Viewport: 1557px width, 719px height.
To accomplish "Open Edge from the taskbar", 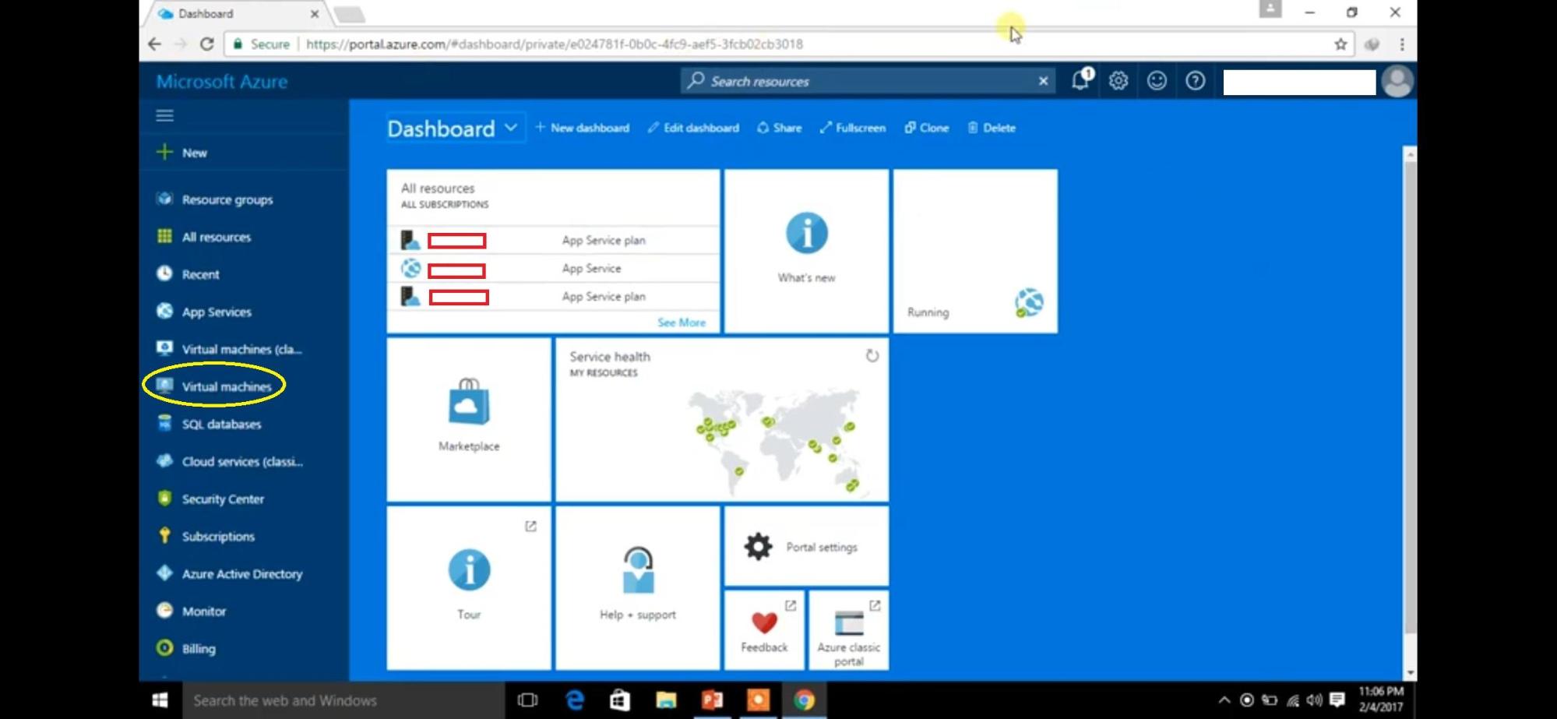I will click(575, 700).
